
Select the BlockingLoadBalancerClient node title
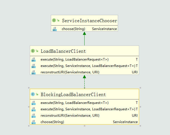point(73,94)
